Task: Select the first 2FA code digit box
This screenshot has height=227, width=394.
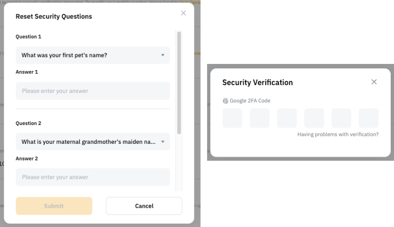Action: coord(232,118)
